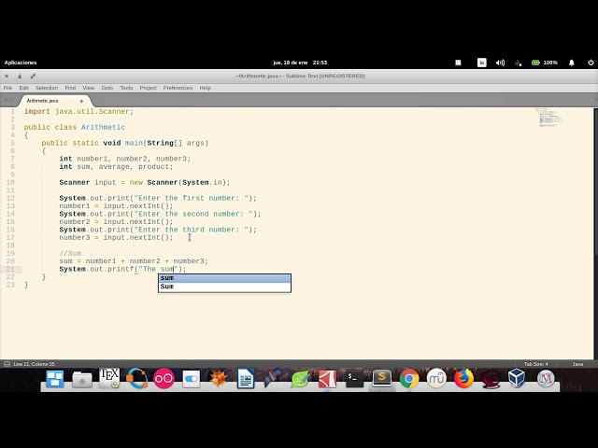
Task: Open the File menu
Action: point(7,88)
